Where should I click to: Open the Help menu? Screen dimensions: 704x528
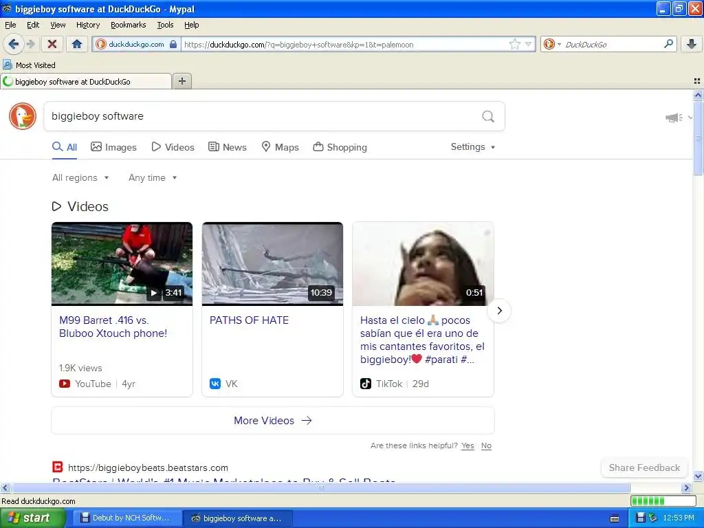[x=191, y=25]
